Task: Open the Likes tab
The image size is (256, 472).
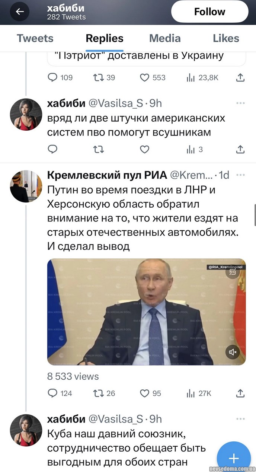Action: click(x=226, y=38)
